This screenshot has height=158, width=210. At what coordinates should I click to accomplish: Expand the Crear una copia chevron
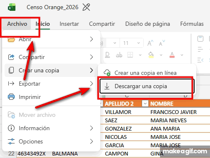click(x=91, y=70)
